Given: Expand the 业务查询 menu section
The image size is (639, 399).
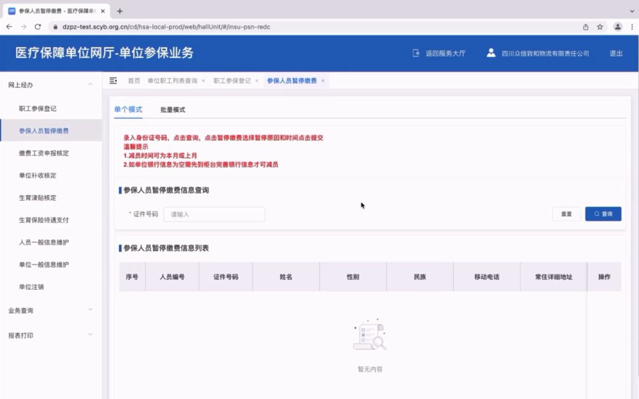Looking at the screenshot, I should coord(90,310).
